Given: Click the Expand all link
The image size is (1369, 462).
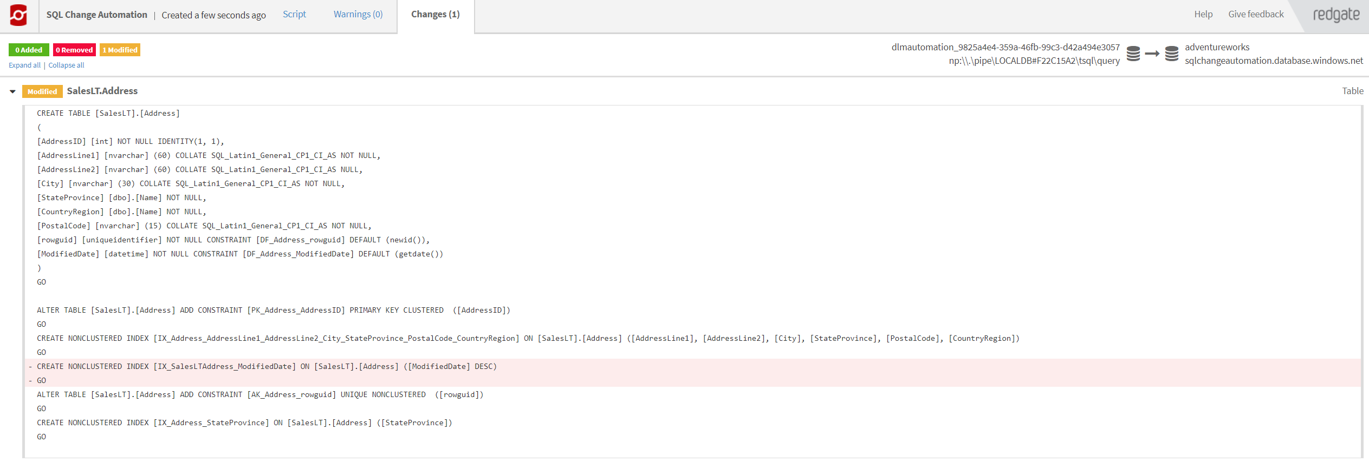Looking at the screenshot, I should [x=24, y=65].
